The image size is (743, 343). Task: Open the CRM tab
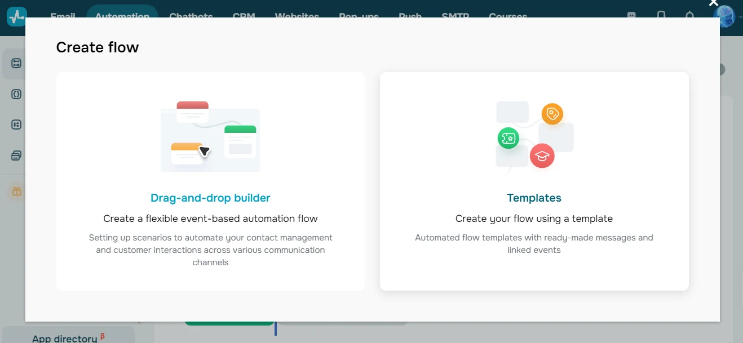(x=244, y=16)
